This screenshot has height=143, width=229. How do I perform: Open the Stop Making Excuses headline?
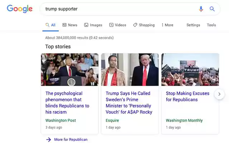coord(187,97)
